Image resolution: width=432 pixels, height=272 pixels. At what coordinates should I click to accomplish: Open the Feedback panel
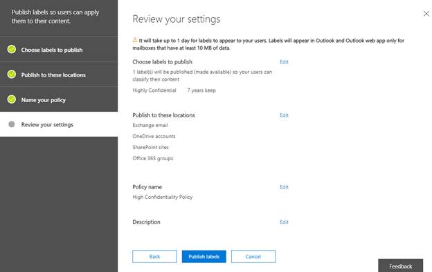(401, 266)
